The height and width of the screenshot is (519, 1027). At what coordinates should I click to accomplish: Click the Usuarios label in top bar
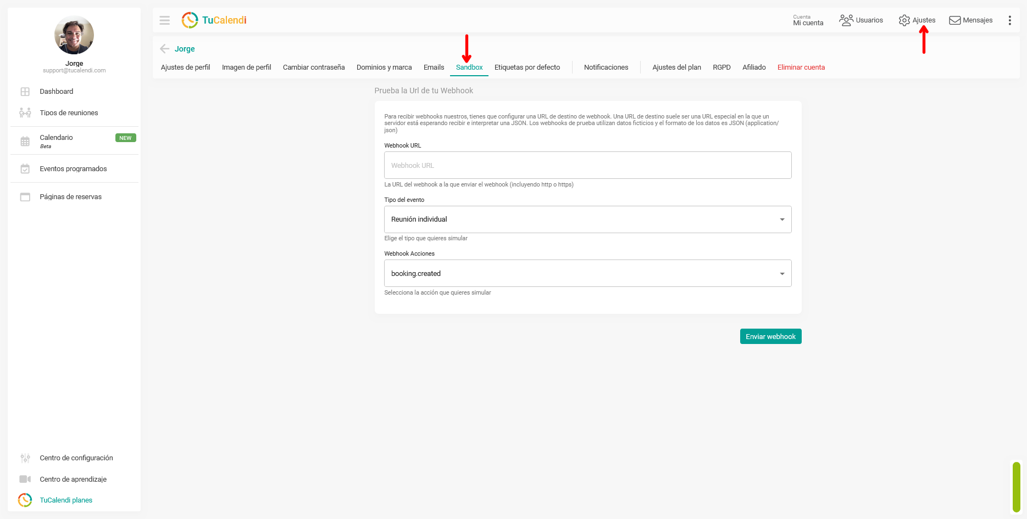[869, 20]
